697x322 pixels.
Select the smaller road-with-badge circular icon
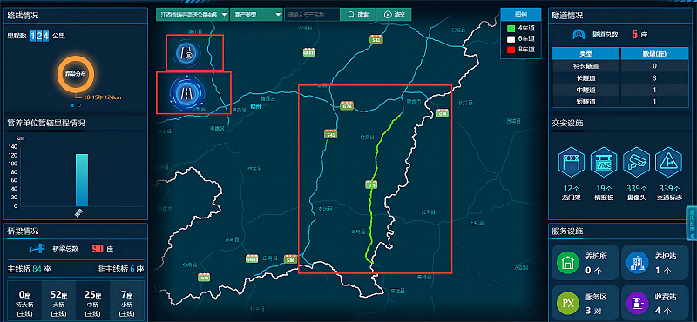click(186, 52)
